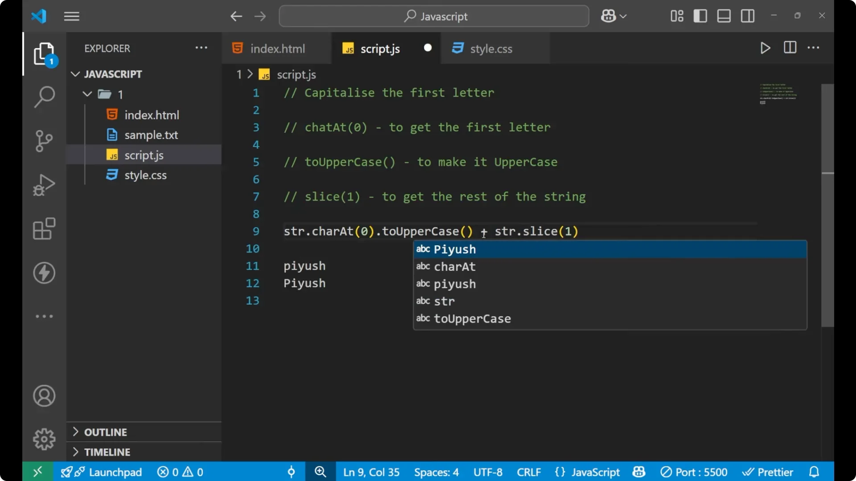Open the Extensions view
Screen dimensions: 856x481
tap(44, 228)
